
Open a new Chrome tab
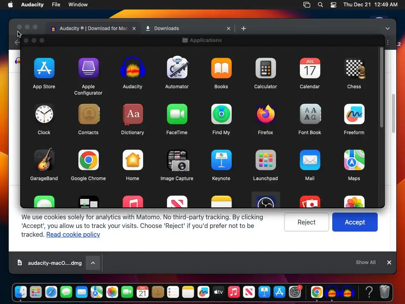(x=244, y=28)
